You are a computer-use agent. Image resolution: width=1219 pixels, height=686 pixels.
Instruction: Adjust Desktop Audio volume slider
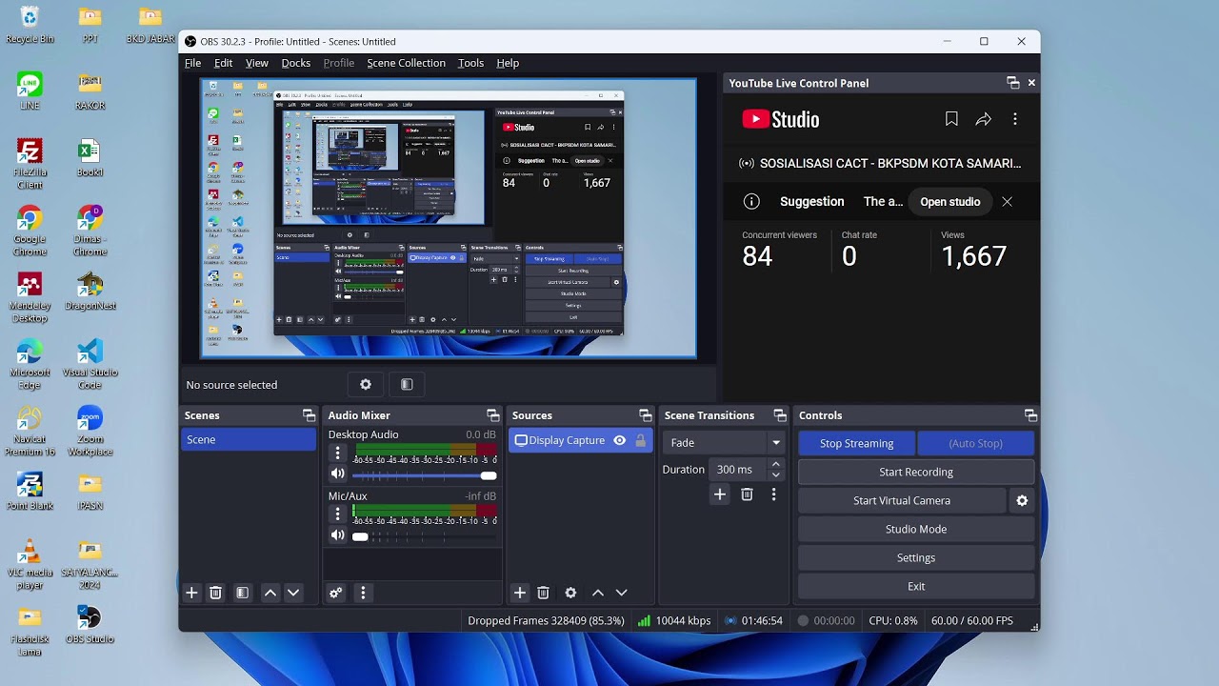point(425,475)
